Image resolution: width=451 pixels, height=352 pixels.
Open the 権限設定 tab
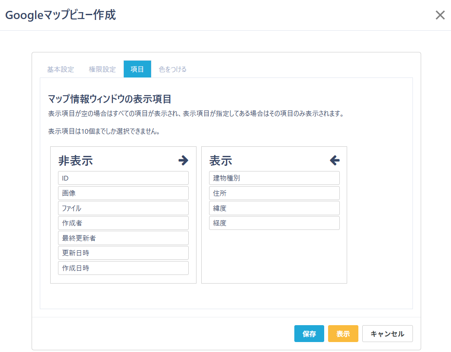tap(102, 69)
